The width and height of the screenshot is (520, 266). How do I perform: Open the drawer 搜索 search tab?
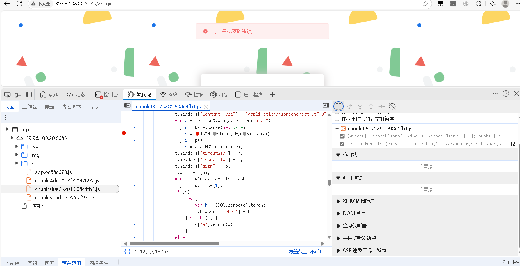tap(49, 263)
